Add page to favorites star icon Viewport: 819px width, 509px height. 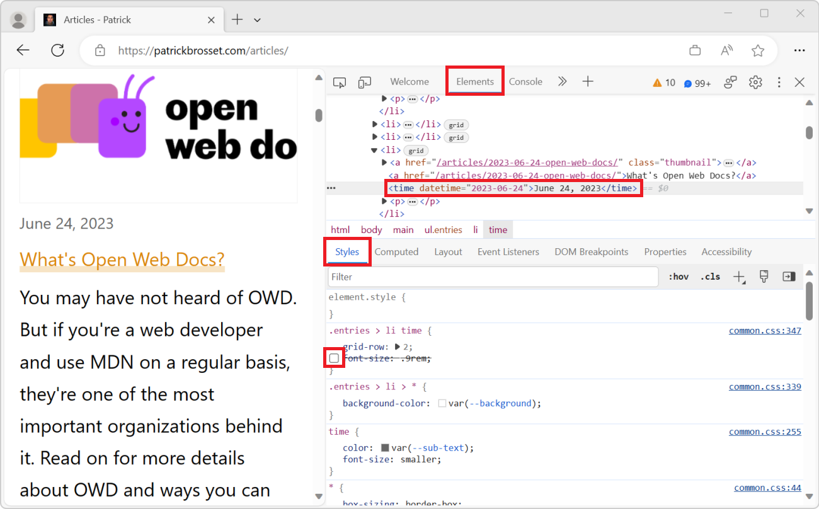click(x=758, y=50)
